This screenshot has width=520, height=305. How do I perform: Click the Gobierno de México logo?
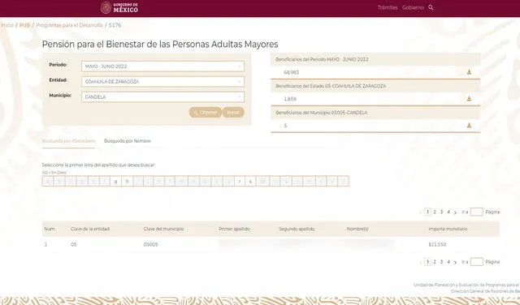click(x=119, y=7)
